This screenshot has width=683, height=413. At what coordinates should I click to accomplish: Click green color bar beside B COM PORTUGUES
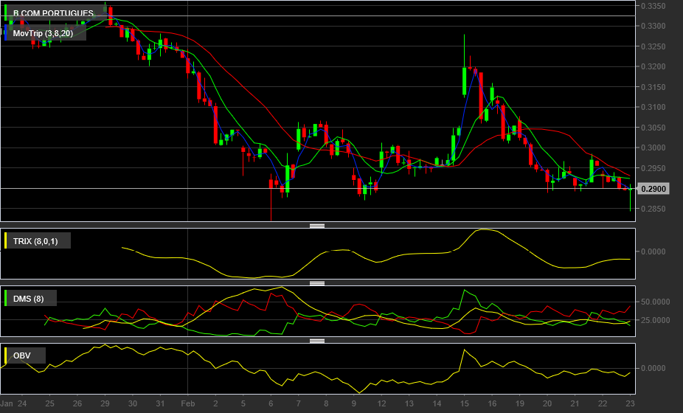[7, 14]
